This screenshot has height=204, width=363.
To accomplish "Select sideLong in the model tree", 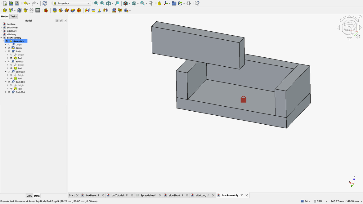I will (x=11, y=34).
